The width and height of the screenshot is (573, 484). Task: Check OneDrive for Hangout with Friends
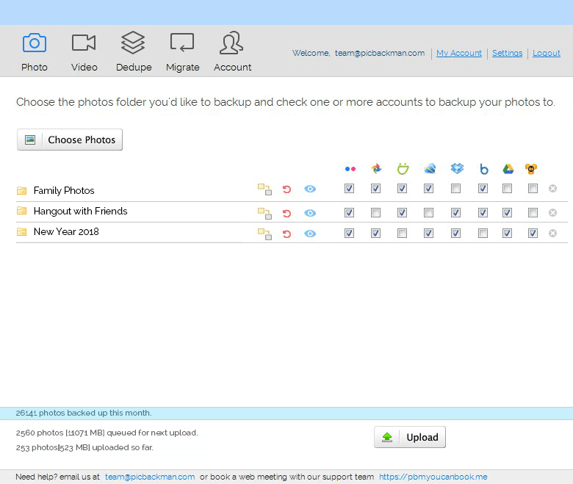(429, 212)
